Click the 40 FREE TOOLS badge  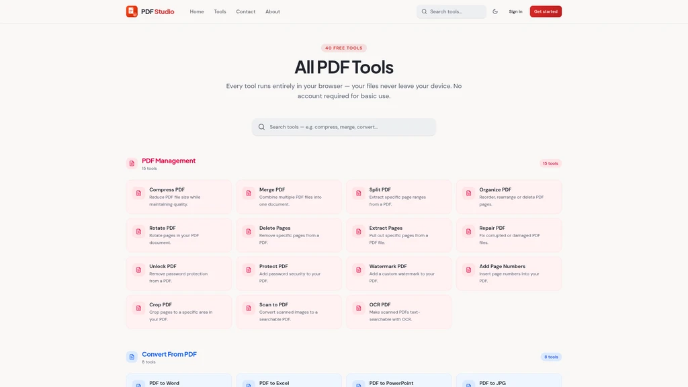click(343, 48)
